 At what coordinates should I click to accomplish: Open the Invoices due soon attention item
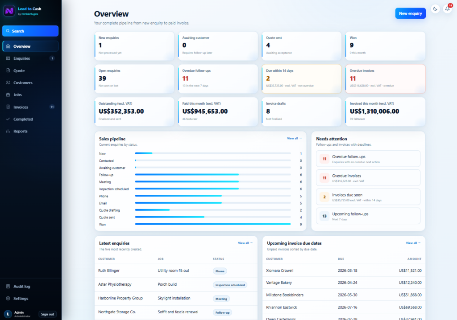point(368,197)
